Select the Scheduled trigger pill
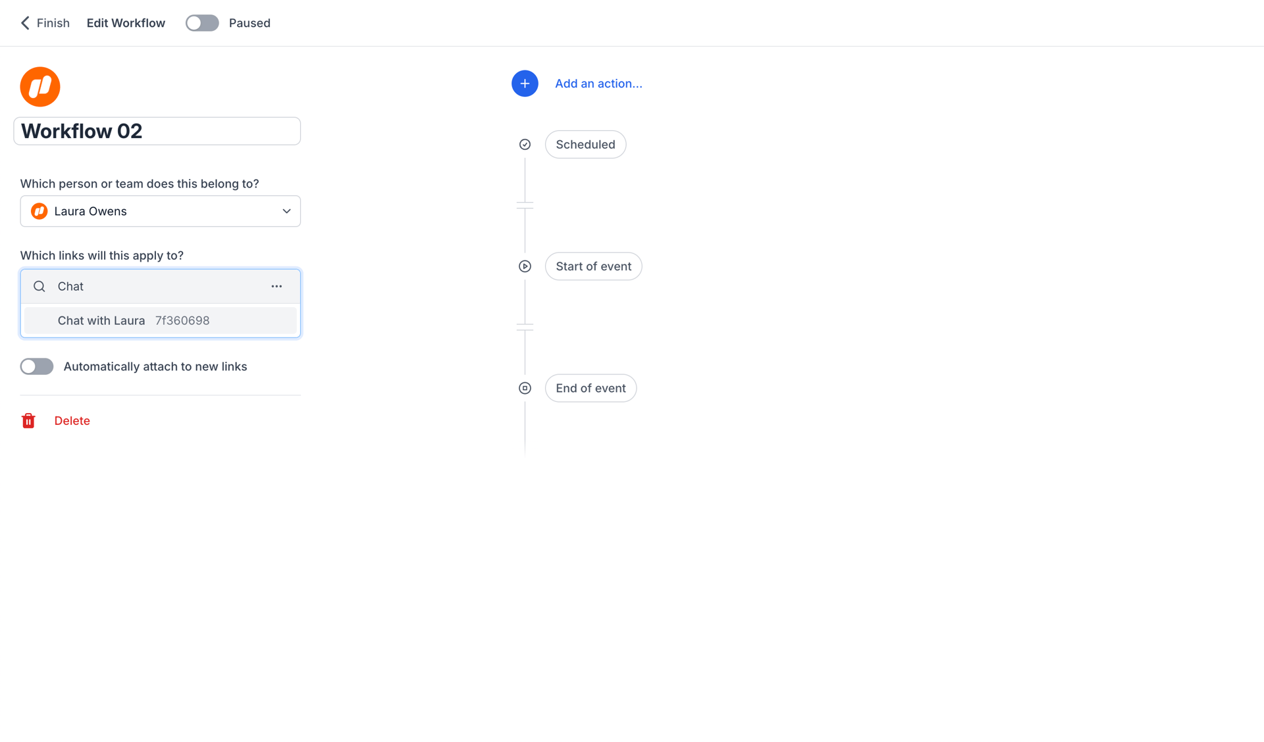Screen dimensions: 1264x742 (585, 144)
